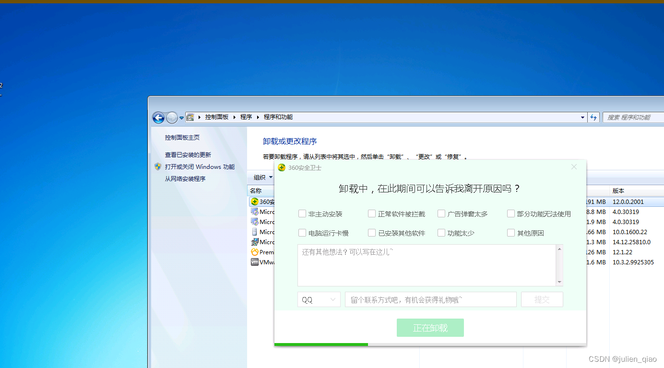The height and width of the screenshot is (368, 664).
Task: Check 正常软件被拦截 reason
Action: [x=372, y=214]
